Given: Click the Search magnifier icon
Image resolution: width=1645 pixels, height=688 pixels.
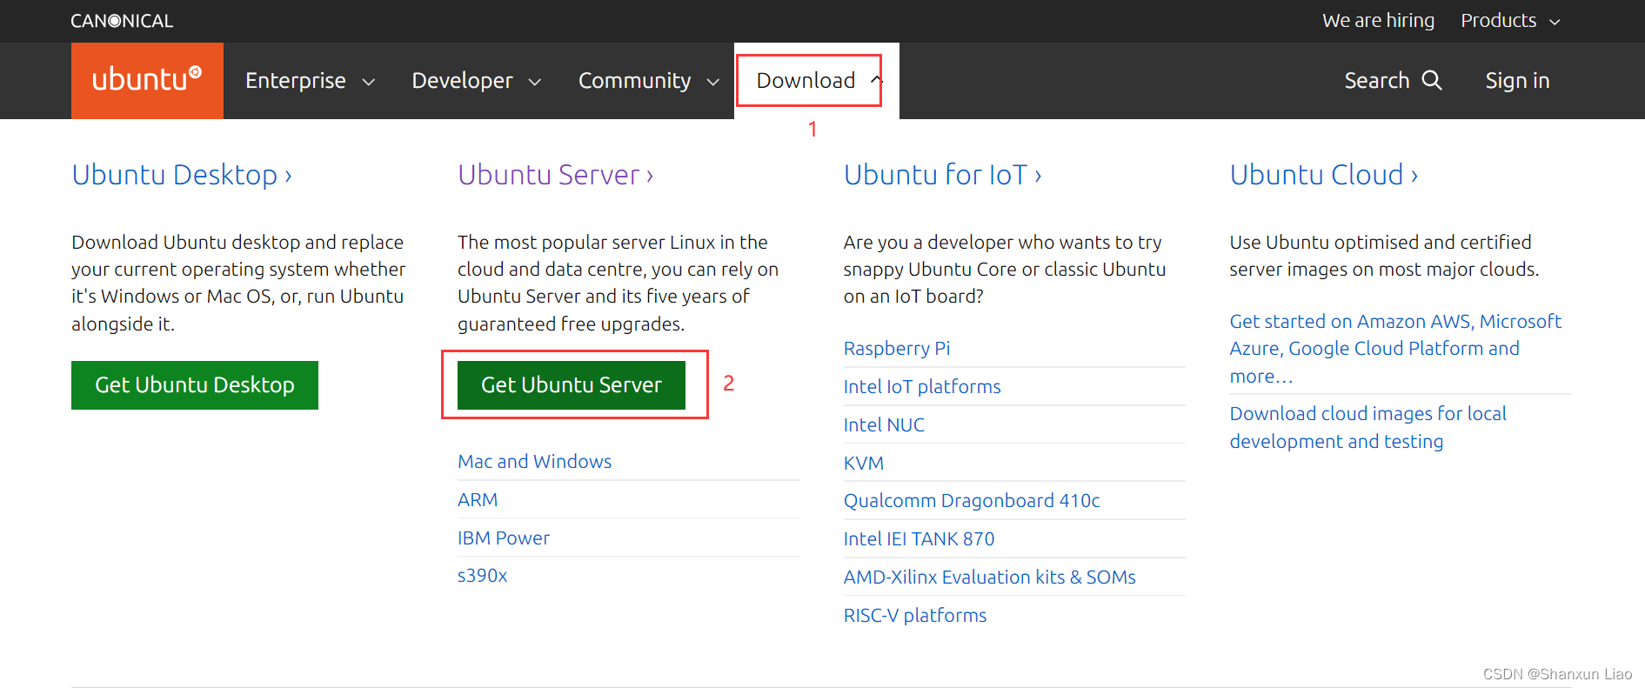Looking at the screenshot, I should pos(1432,80).
